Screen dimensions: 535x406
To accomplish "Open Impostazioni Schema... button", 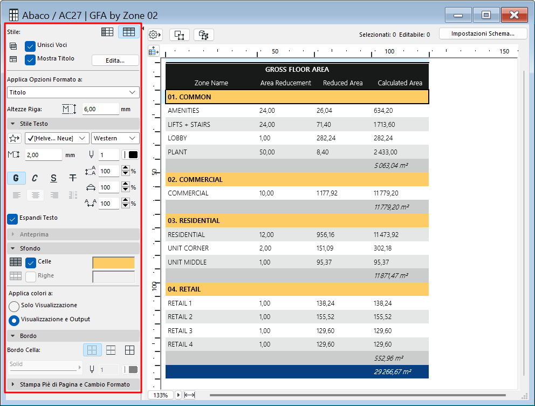I will click(x=482, y=33).
